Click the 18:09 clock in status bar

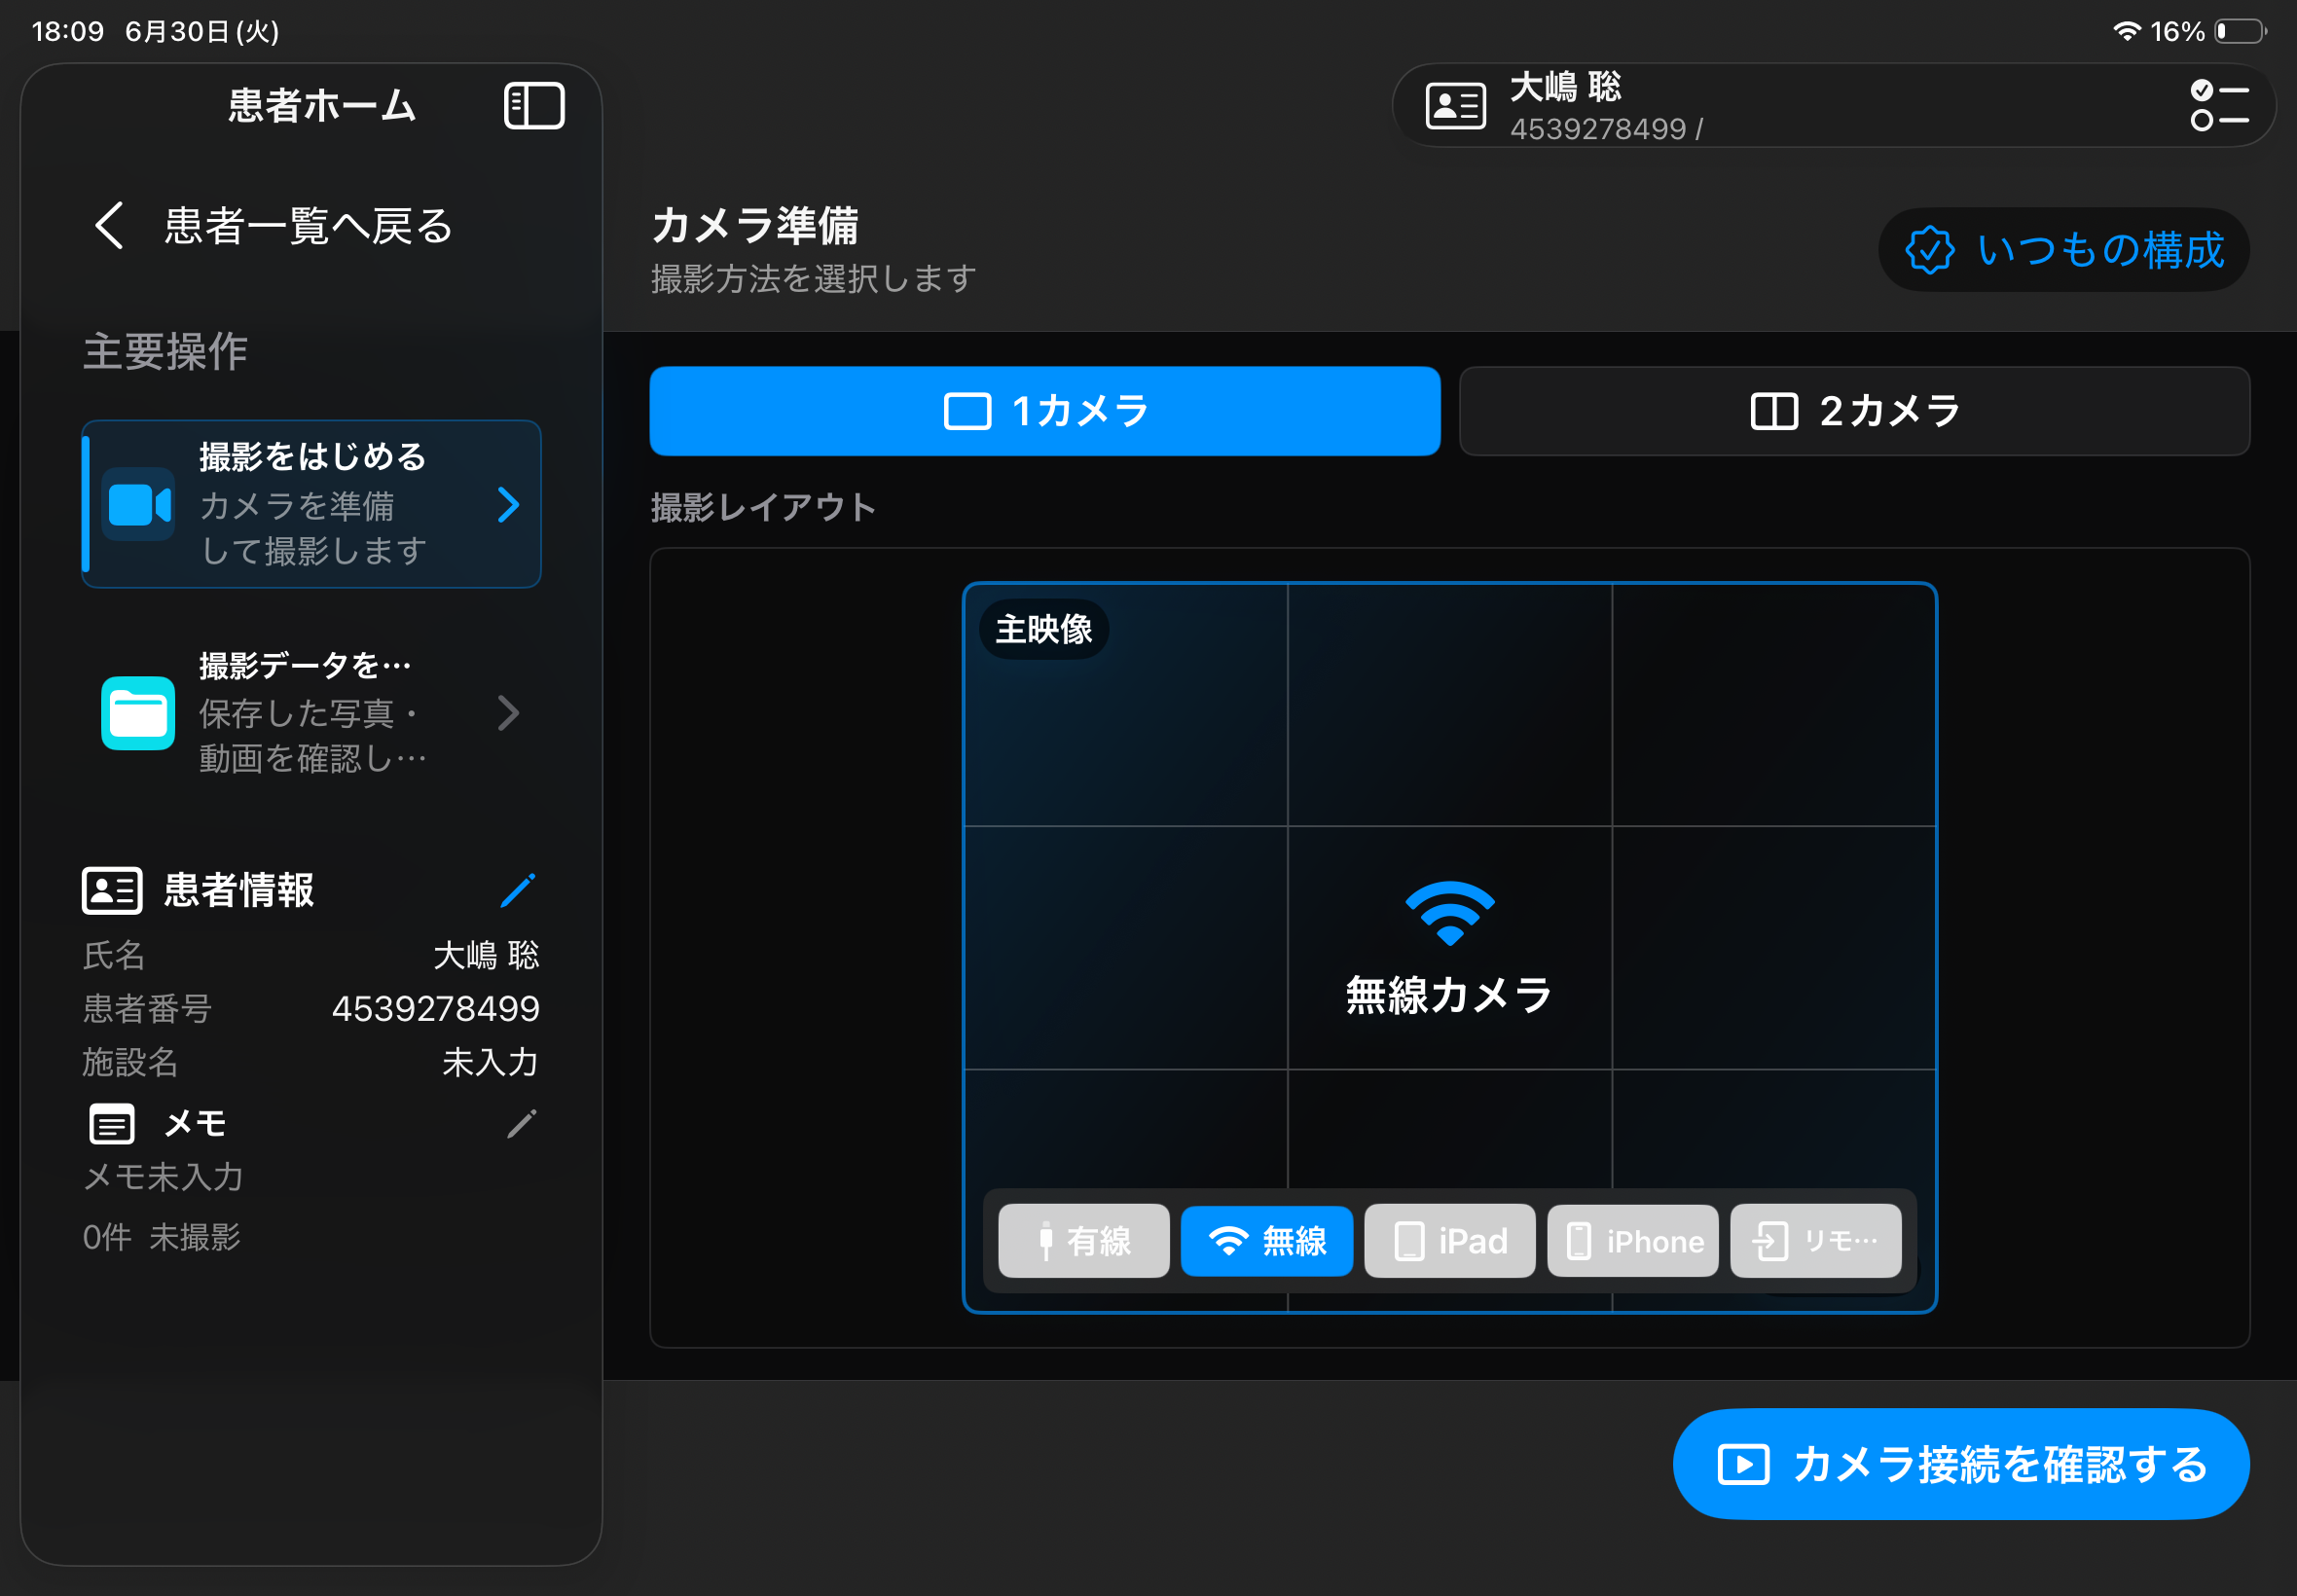coord(68,31)
